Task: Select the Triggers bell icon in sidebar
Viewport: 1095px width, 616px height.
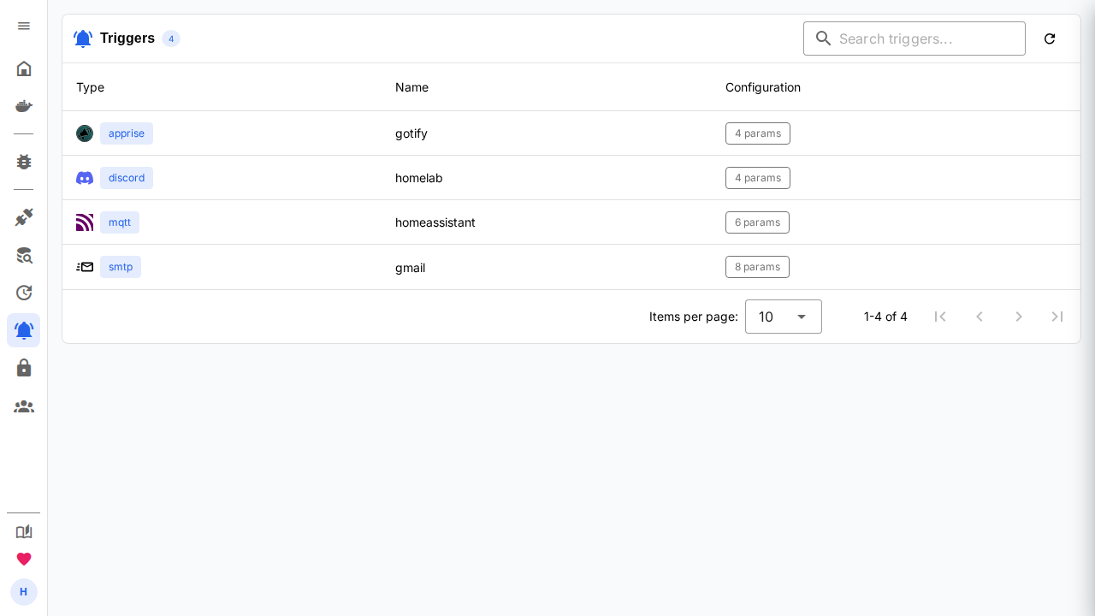Action: [x=24, y=330]
